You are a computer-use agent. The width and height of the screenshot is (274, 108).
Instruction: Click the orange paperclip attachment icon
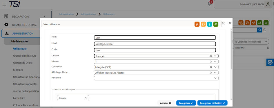pos(197,24)
